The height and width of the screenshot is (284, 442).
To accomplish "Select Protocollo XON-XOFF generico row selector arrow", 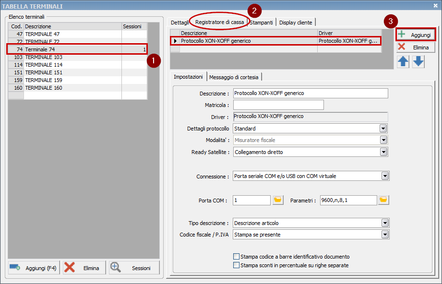I will pos(175,41).
